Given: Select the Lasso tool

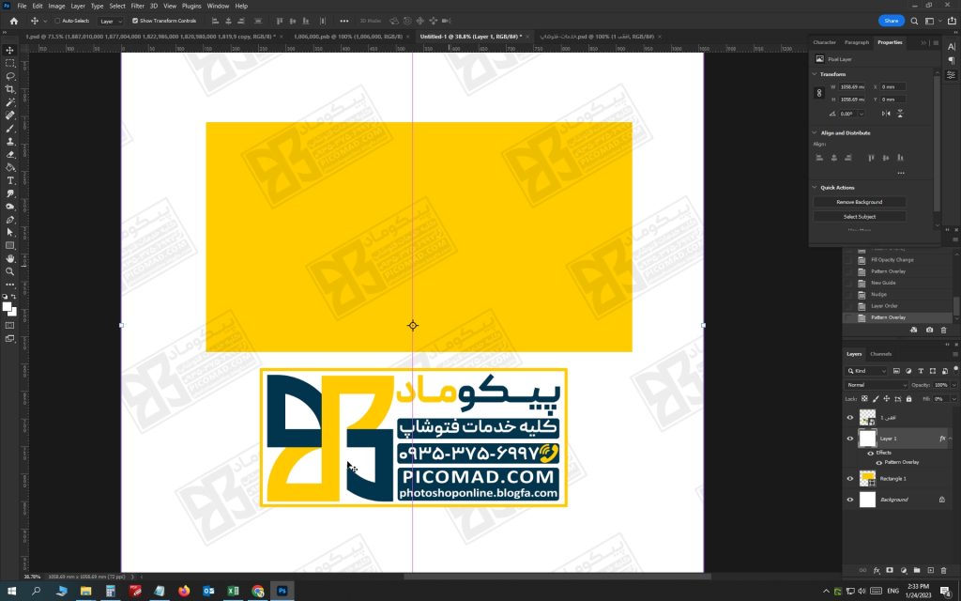Looking at the screenshot, I should (x=9, y=76).
